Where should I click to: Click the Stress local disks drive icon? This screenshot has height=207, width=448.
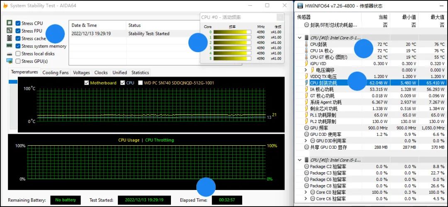[x=10, y=54]
